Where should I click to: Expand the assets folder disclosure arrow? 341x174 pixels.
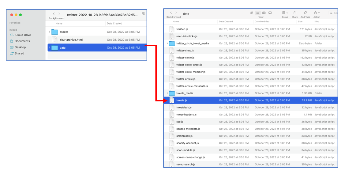click(x=50, y=32)
